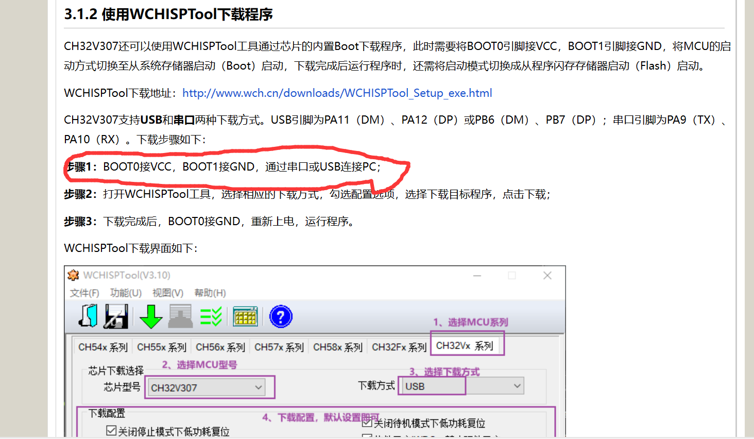Open the 帮助(H) menu
The height and width of the screenshot is (439, 754).
(x=210, y=293)
